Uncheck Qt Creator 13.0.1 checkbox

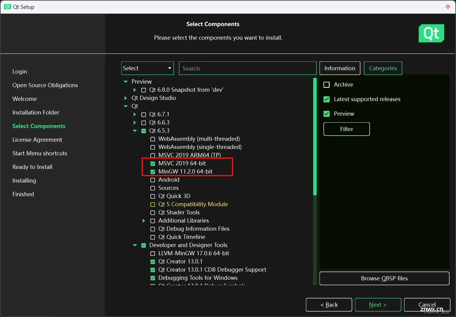click(x=153, y=262)
